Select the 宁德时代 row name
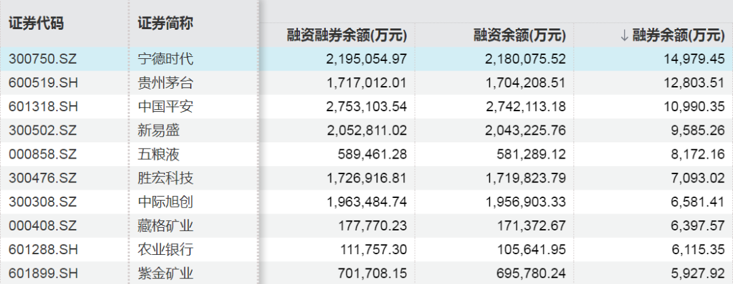733x284 pixels. tap(165, 58)
